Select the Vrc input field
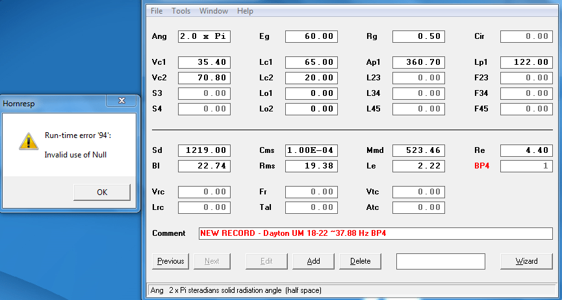This screenshot has width=562, height=300. 204,192
